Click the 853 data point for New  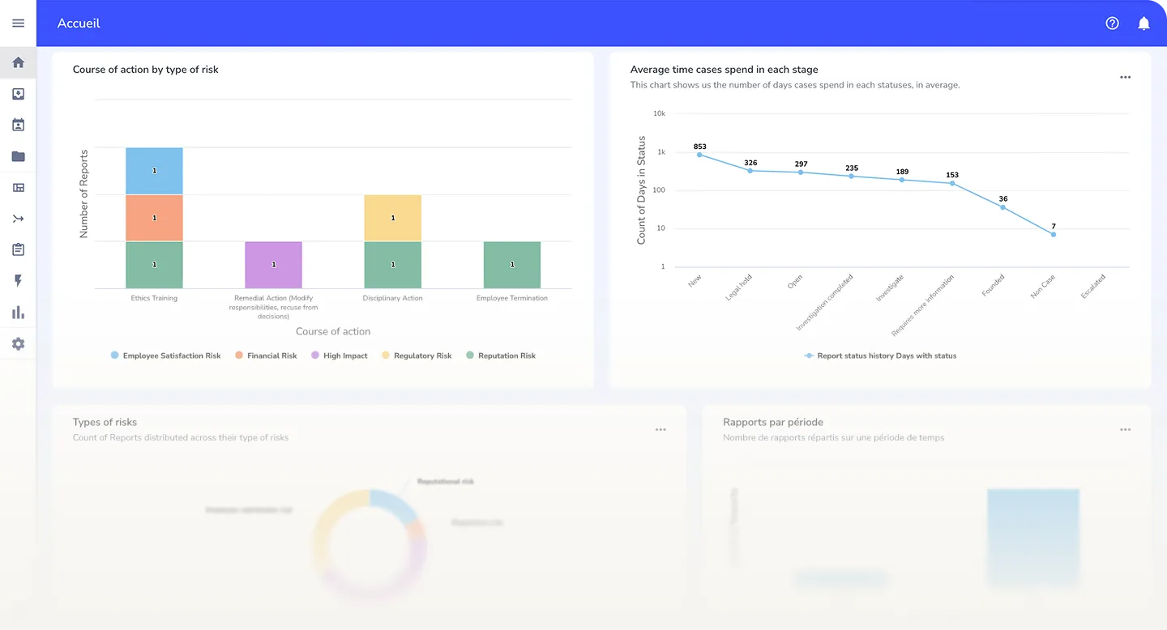pos(699,155)
